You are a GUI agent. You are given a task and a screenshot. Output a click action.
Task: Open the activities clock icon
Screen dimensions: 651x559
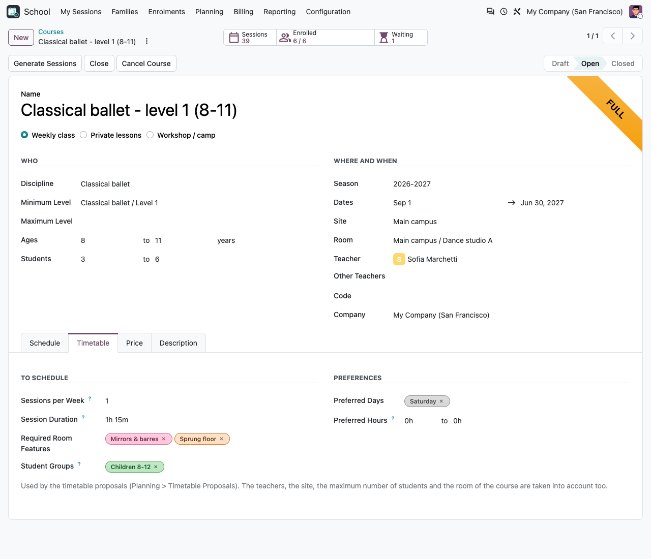504,11
